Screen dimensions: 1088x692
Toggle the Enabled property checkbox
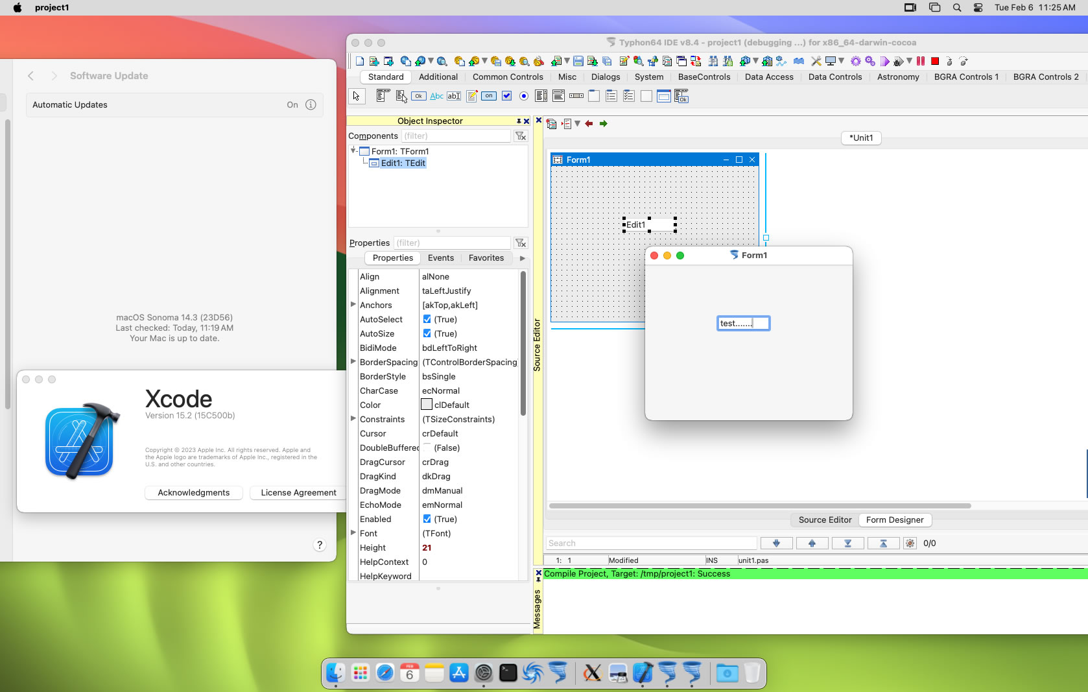pos(427,519)
